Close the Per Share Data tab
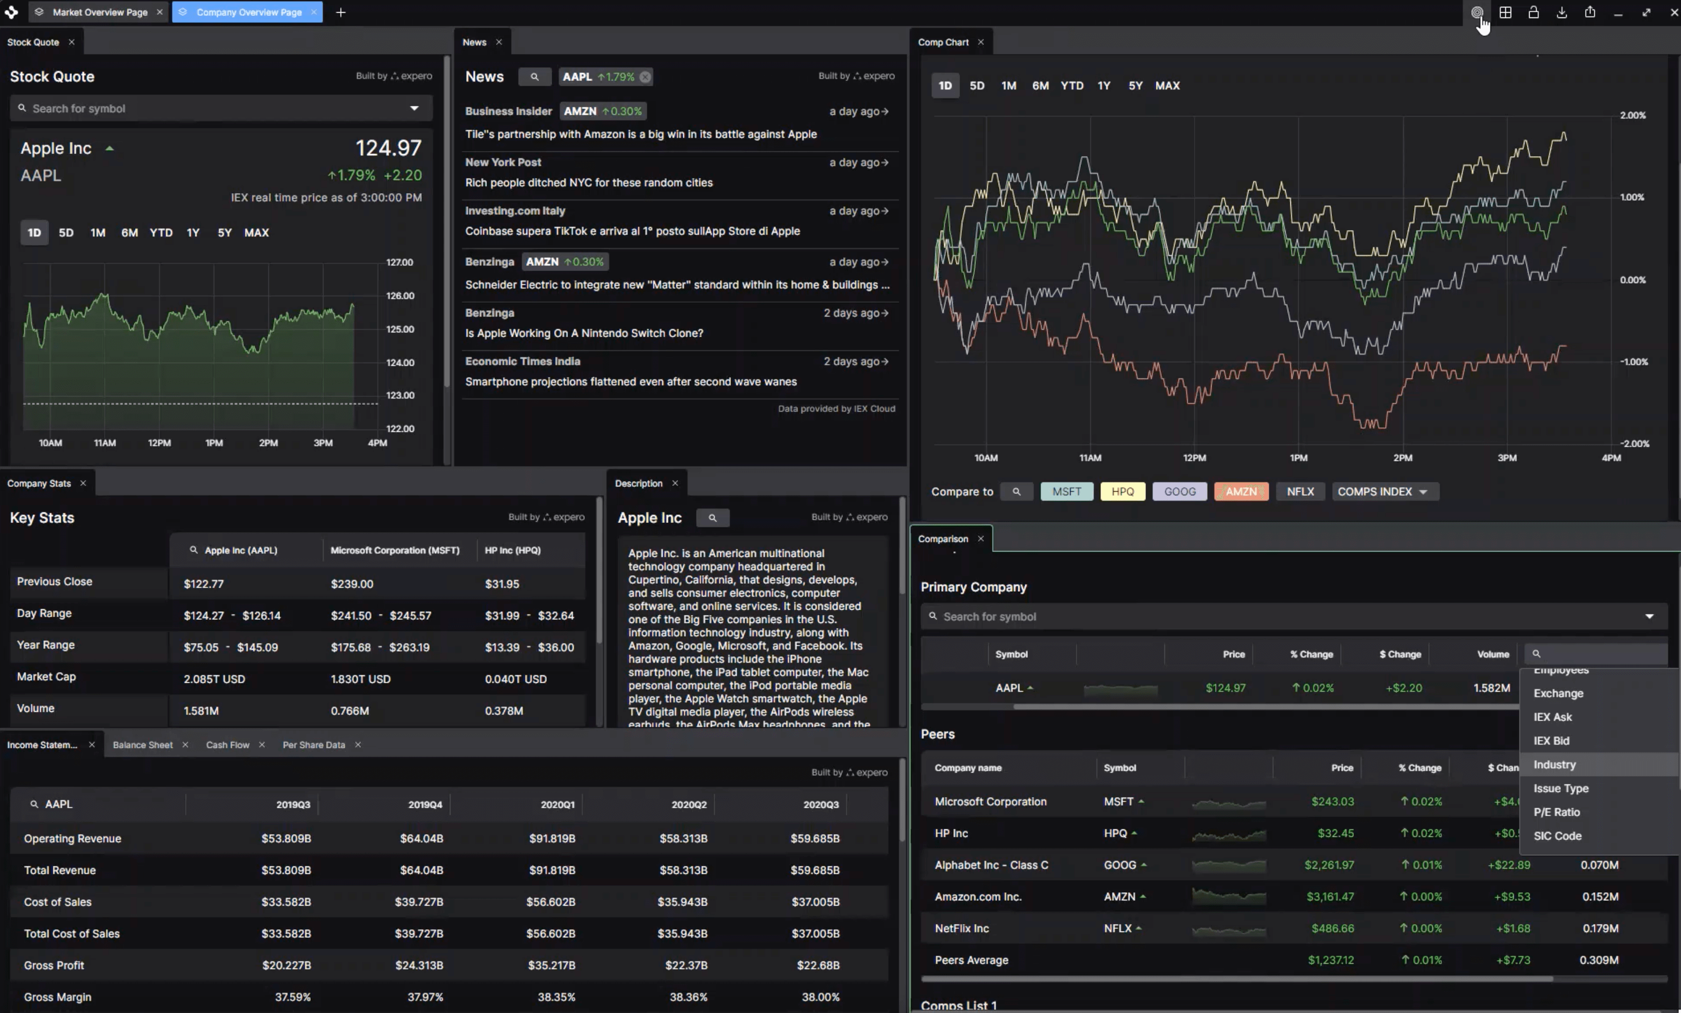1681x1013 pixels. 357,745
